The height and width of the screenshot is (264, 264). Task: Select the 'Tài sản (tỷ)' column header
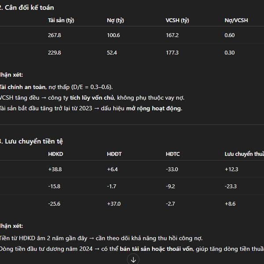point(61,20)
